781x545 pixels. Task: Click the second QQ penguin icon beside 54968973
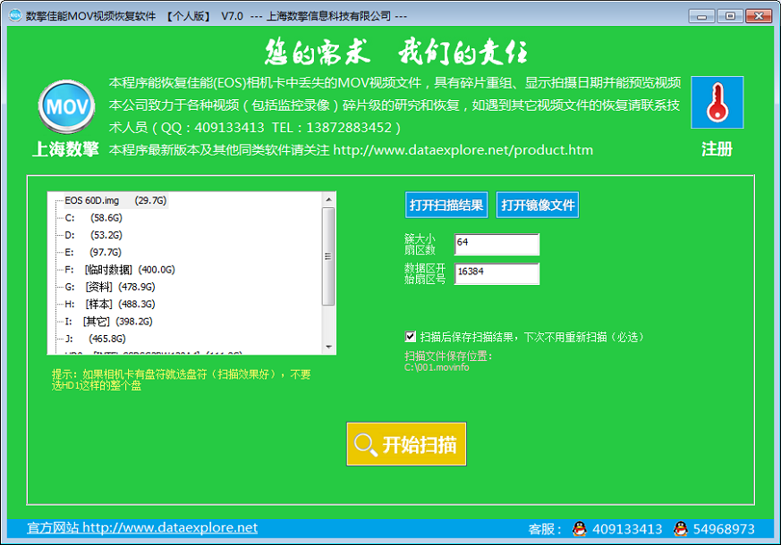(x=681, y=529)
